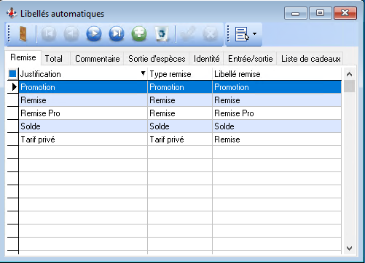Open the Sortie d'espèces tab
This screenshot has height=263, width=365.
[157, 59]
